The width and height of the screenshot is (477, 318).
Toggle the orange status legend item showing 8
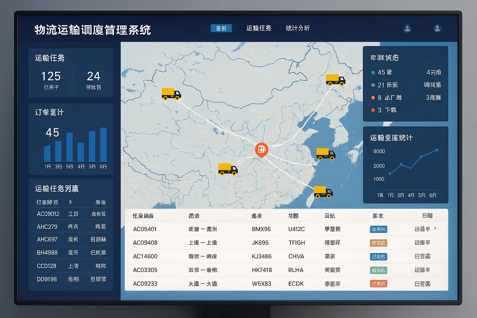click(373, 98)
